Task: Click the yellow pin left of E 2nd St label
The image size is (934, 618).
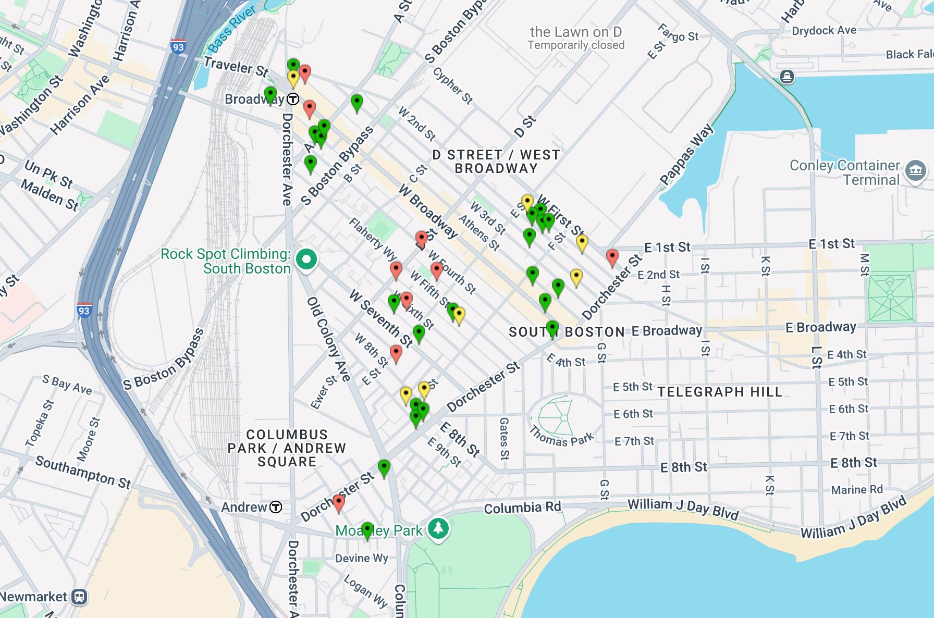Action: [576, 278]
